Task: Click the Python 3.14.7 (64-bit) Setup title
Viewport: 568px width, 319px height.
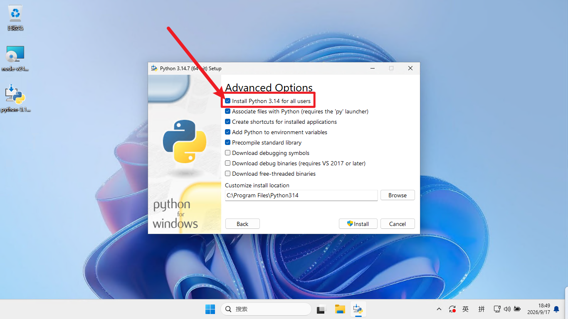Action: 191,69
